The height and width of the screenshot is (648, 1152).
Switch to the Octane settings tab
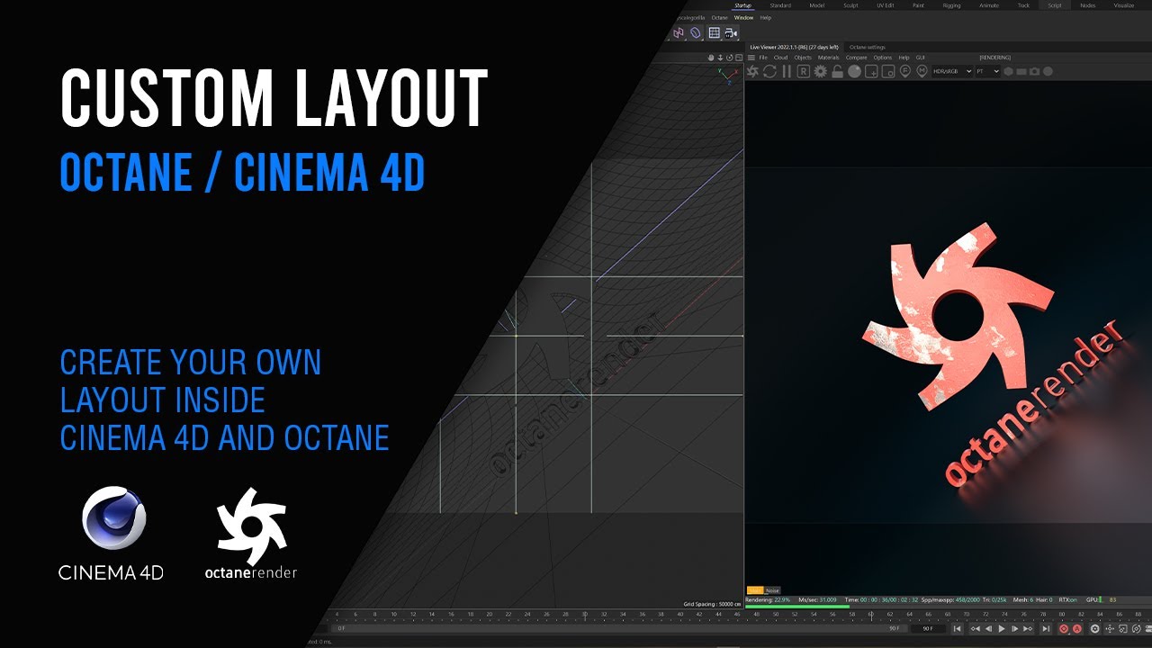pos(868,47)
